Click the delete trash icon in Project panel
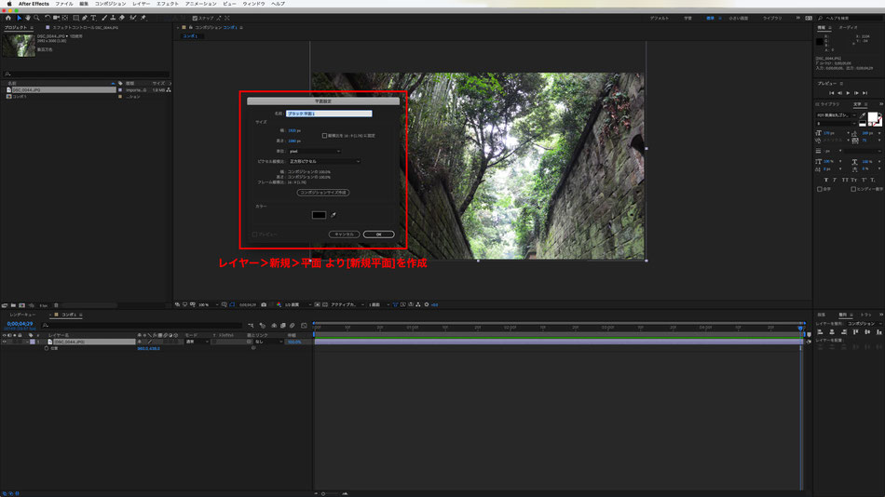 tap(56, 305)
